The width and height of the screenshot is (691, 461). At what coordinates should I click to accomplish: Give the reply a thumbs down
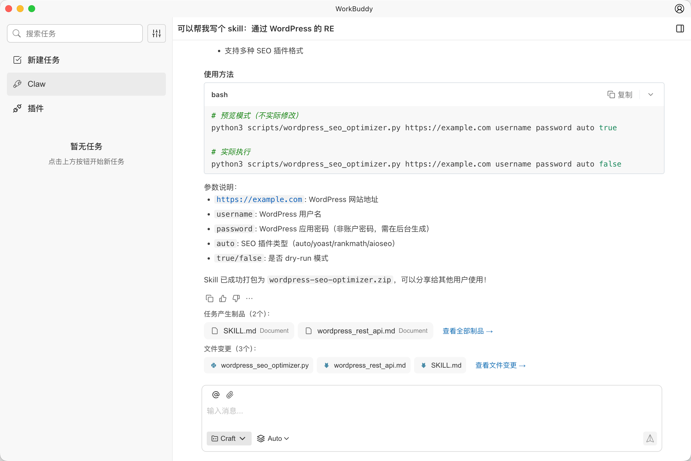click(236, 299)
